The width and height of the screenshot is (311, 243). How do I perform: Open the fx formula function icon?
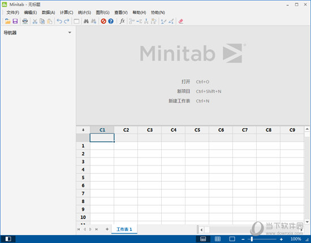[x=122, y=21]
